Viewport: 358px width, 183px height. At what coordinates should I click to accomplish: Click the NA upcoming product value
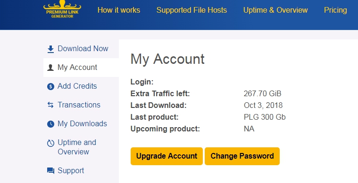[x=249, y=129]
